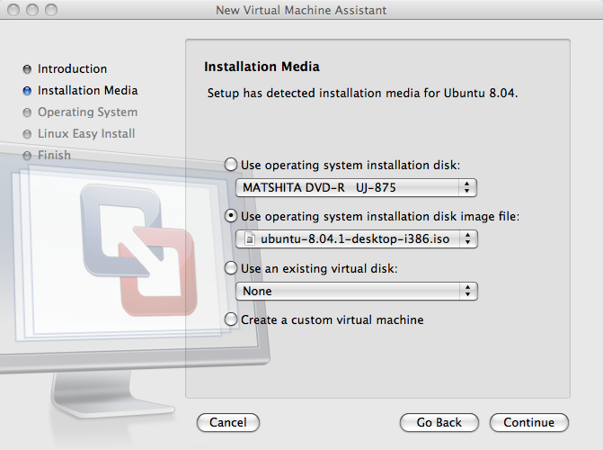Open the MATSHITA DVD-R drive dropdown
Screen dimensions: 603x450
tap(356, 187)
